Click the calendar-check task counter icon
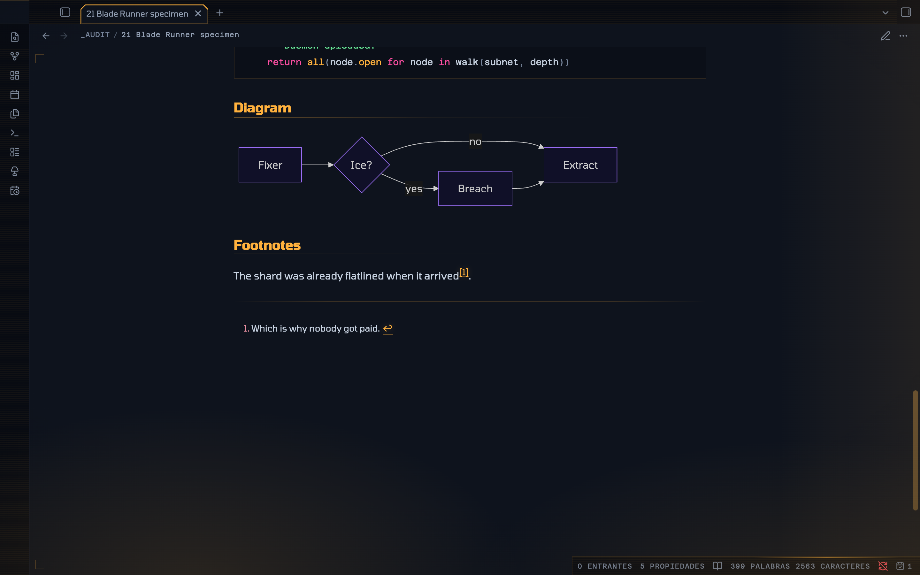This screenshot has height=575, width=920. click(x=900, y=566)
